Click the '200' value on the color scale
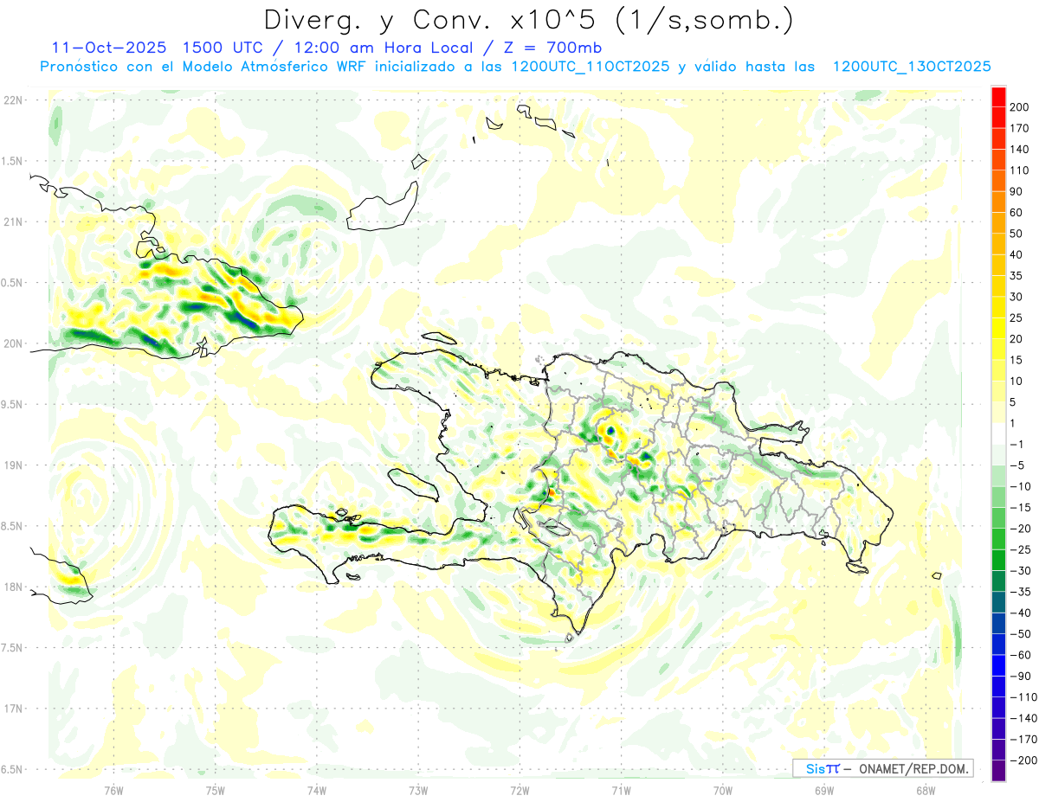Screen dimensions: 1039x802 (1021, 106)
